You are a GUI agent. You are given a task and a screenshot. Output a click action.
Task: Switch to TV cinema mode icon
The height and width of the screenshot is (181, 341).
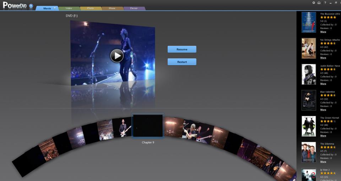click(319, 3)
